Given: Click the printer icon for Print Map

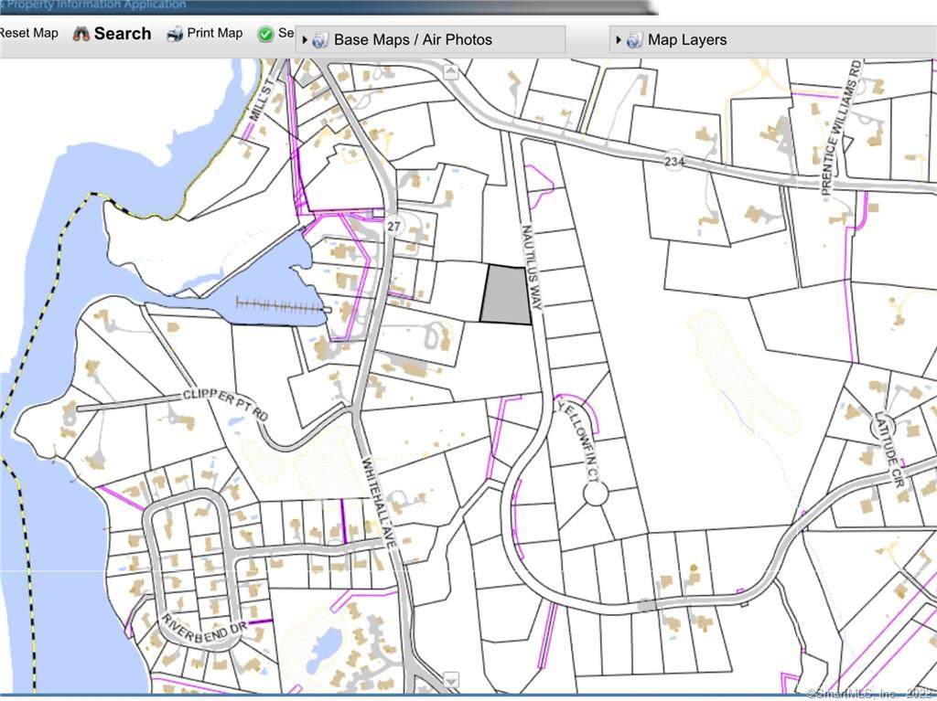Looking at the screenshot, I should 175,34.
